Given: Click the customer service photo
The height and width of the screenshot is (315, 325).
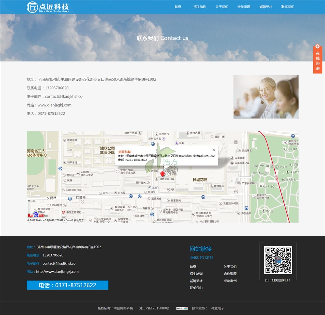Looking at the screenshot, I should pyautogui.click(x=266, y=97).
